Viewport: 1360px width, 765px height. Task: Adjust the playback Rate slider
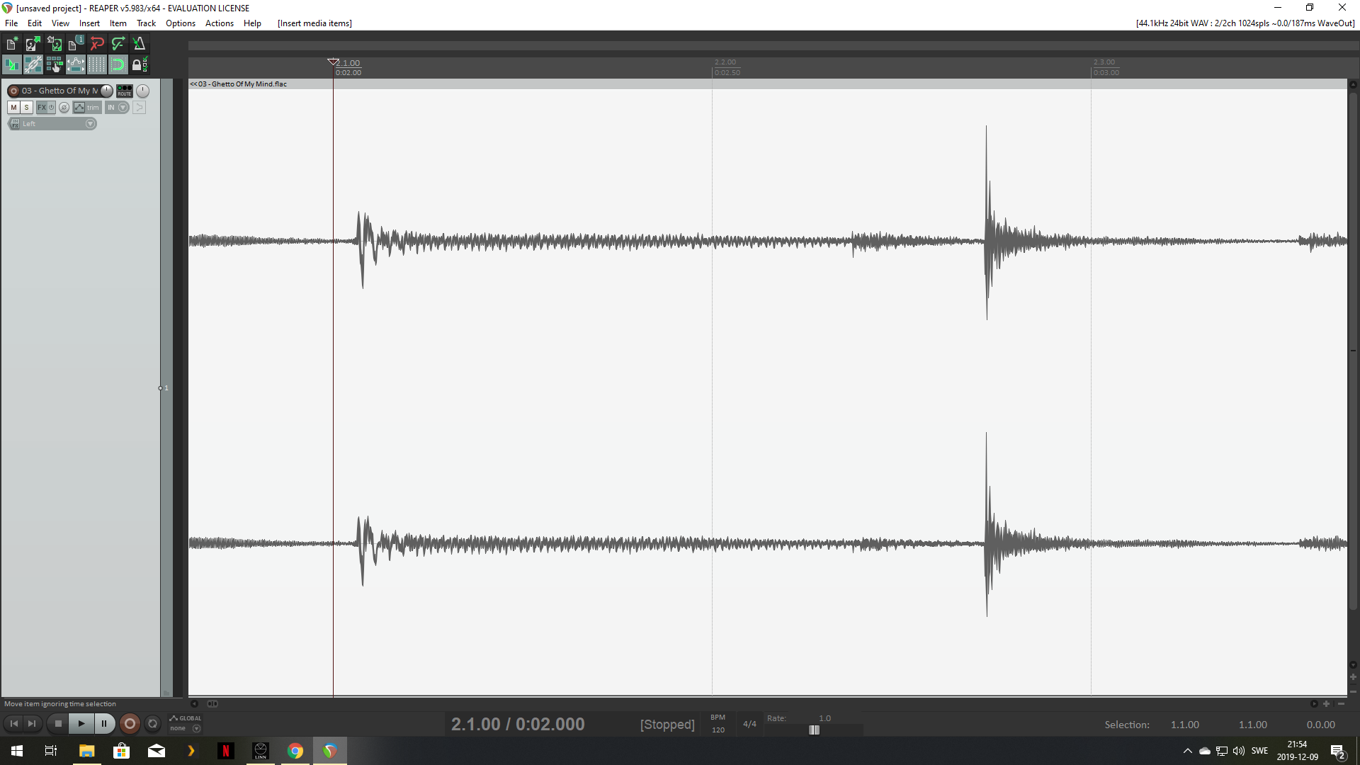(x=815, y=730)
